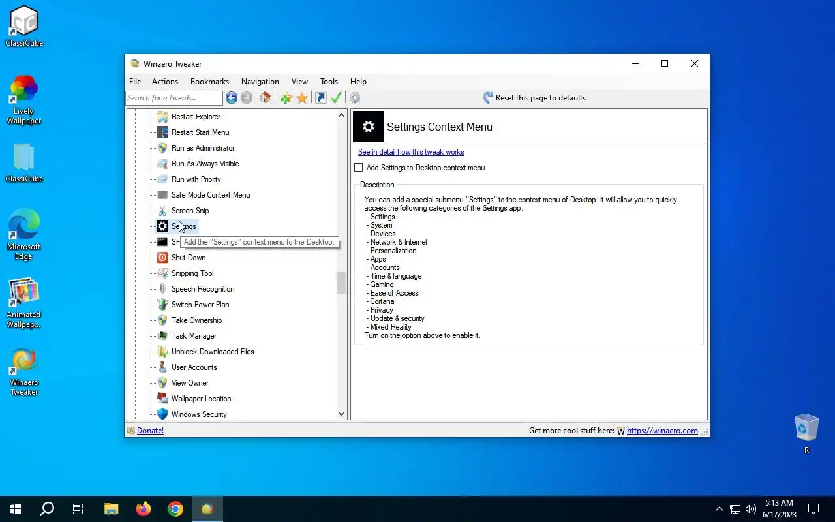Viewport: 835px width, 522px height.
Task: Select Settings item in the tree
Action: point(183,226)
